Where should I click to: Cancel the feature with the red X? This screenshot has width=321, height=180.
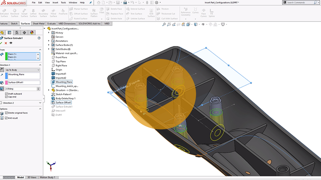[6, 43]
